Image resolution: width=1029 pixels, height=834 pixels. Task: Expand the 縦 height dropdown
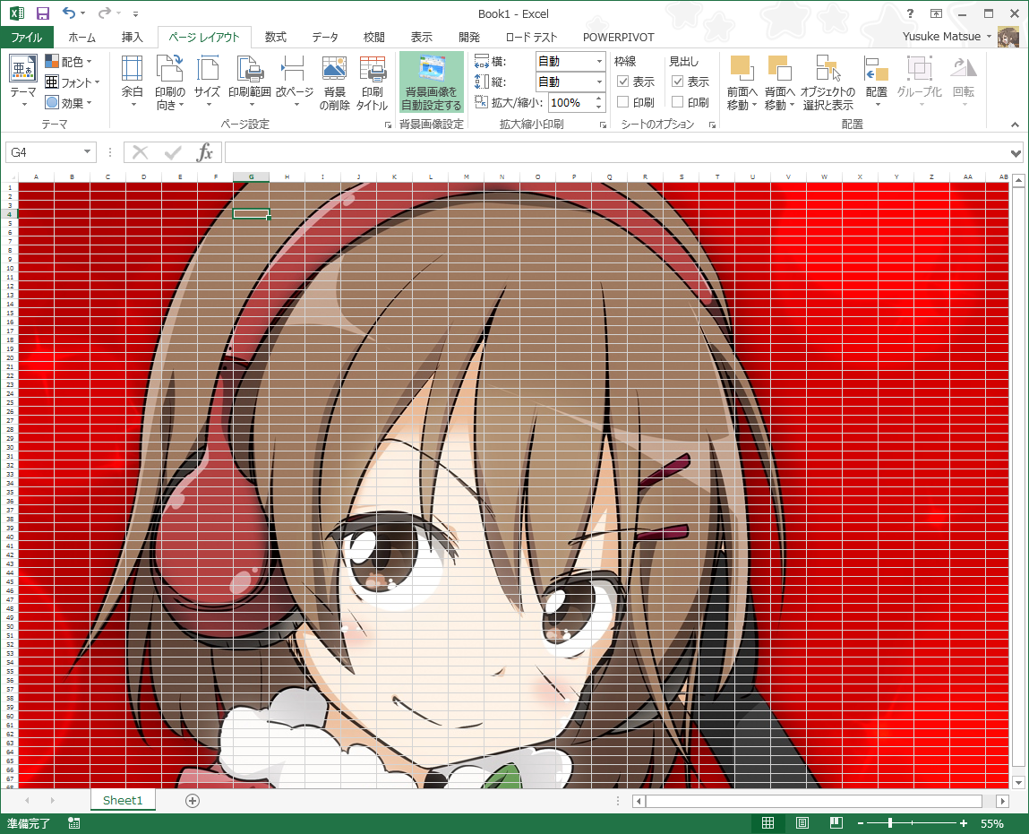coord(599,82)
